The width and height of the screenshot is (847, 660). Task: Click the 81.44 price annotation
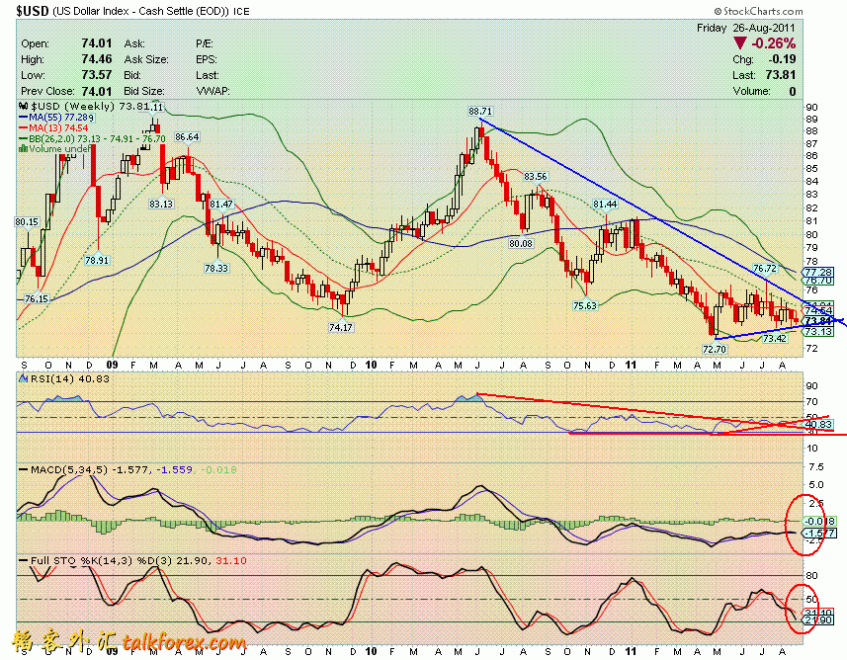click(605, 205)
